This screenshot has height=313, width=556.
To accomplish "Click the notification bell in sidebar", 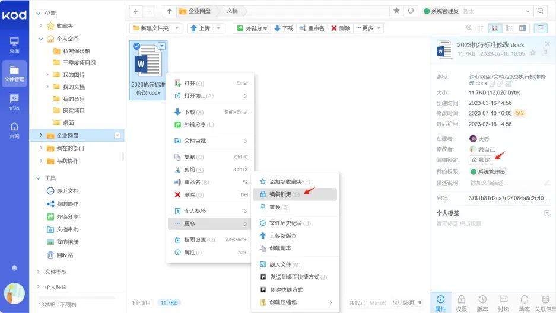I will [x=14, y=268].
